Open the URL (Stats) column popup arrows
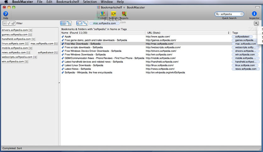This screenshot has width=263, height=152. point(228,33)
